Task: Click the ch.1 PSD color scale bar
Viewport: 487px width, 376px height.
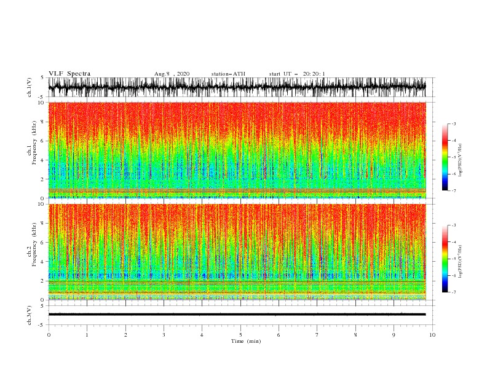Action: pyautogui.click(x=445, y=157)
